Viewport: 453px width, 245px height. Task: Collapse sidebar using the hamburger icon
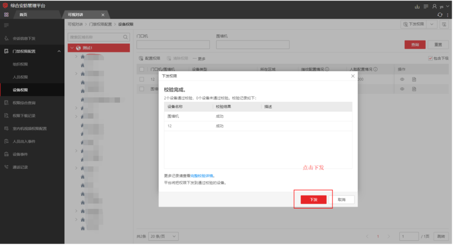[x=6, y=25]
